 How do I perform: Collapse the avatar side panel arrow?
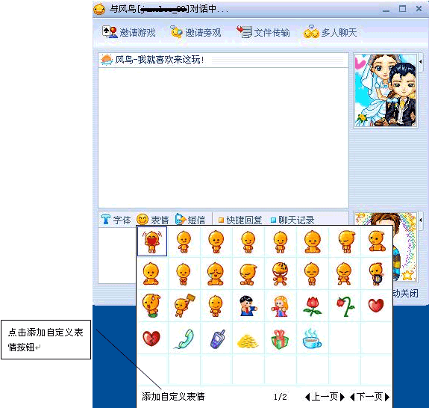(421, 62)
